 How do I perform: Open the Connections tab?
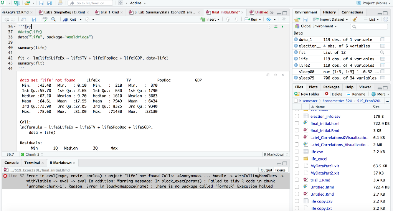pyautogui.click(x=352, y=12)
